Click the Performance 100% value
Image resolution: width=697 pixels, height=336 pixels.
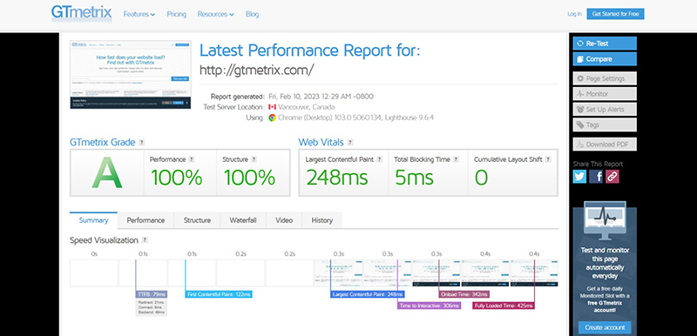(x=177, y=178)
